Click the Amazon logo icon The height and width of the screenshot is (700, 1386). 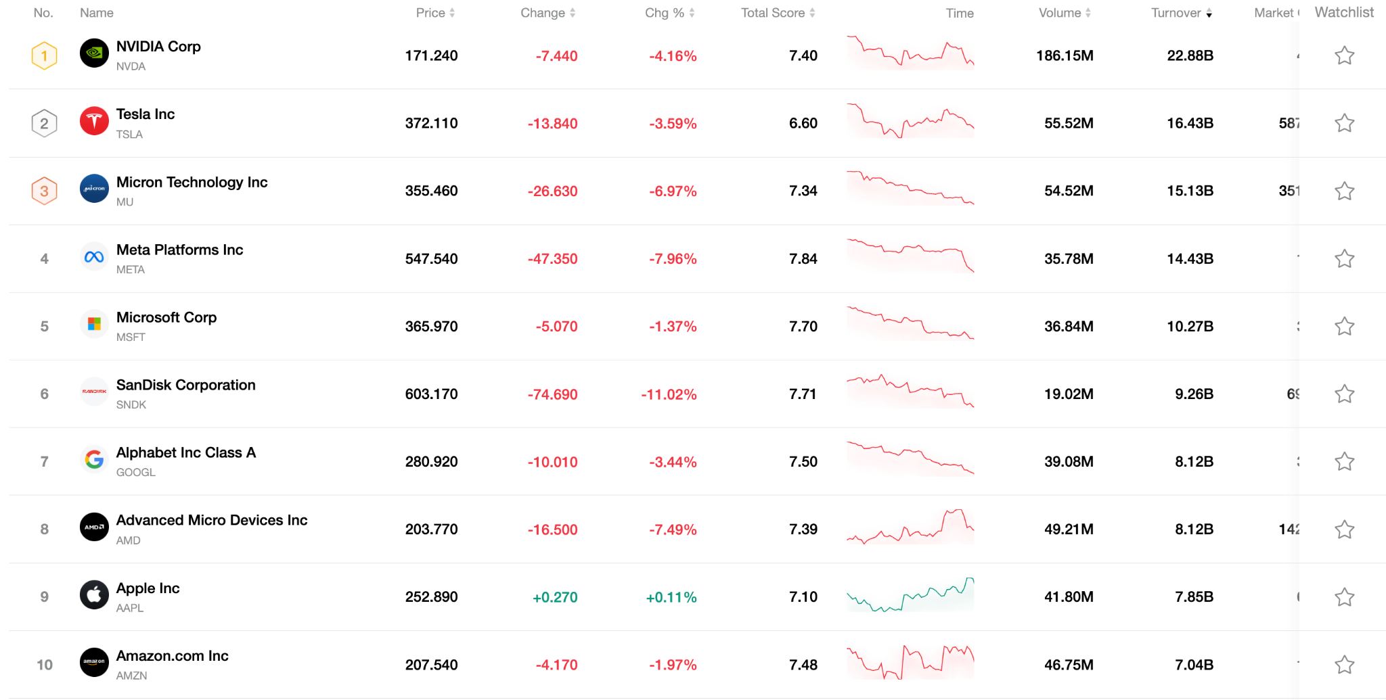(x=94, y=663)
